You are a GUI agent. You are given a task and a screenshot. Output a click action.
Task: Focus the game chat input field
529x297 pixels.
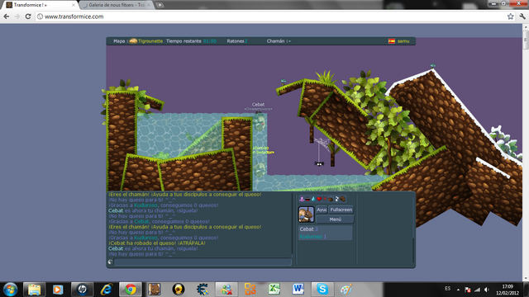click(203, 262)
